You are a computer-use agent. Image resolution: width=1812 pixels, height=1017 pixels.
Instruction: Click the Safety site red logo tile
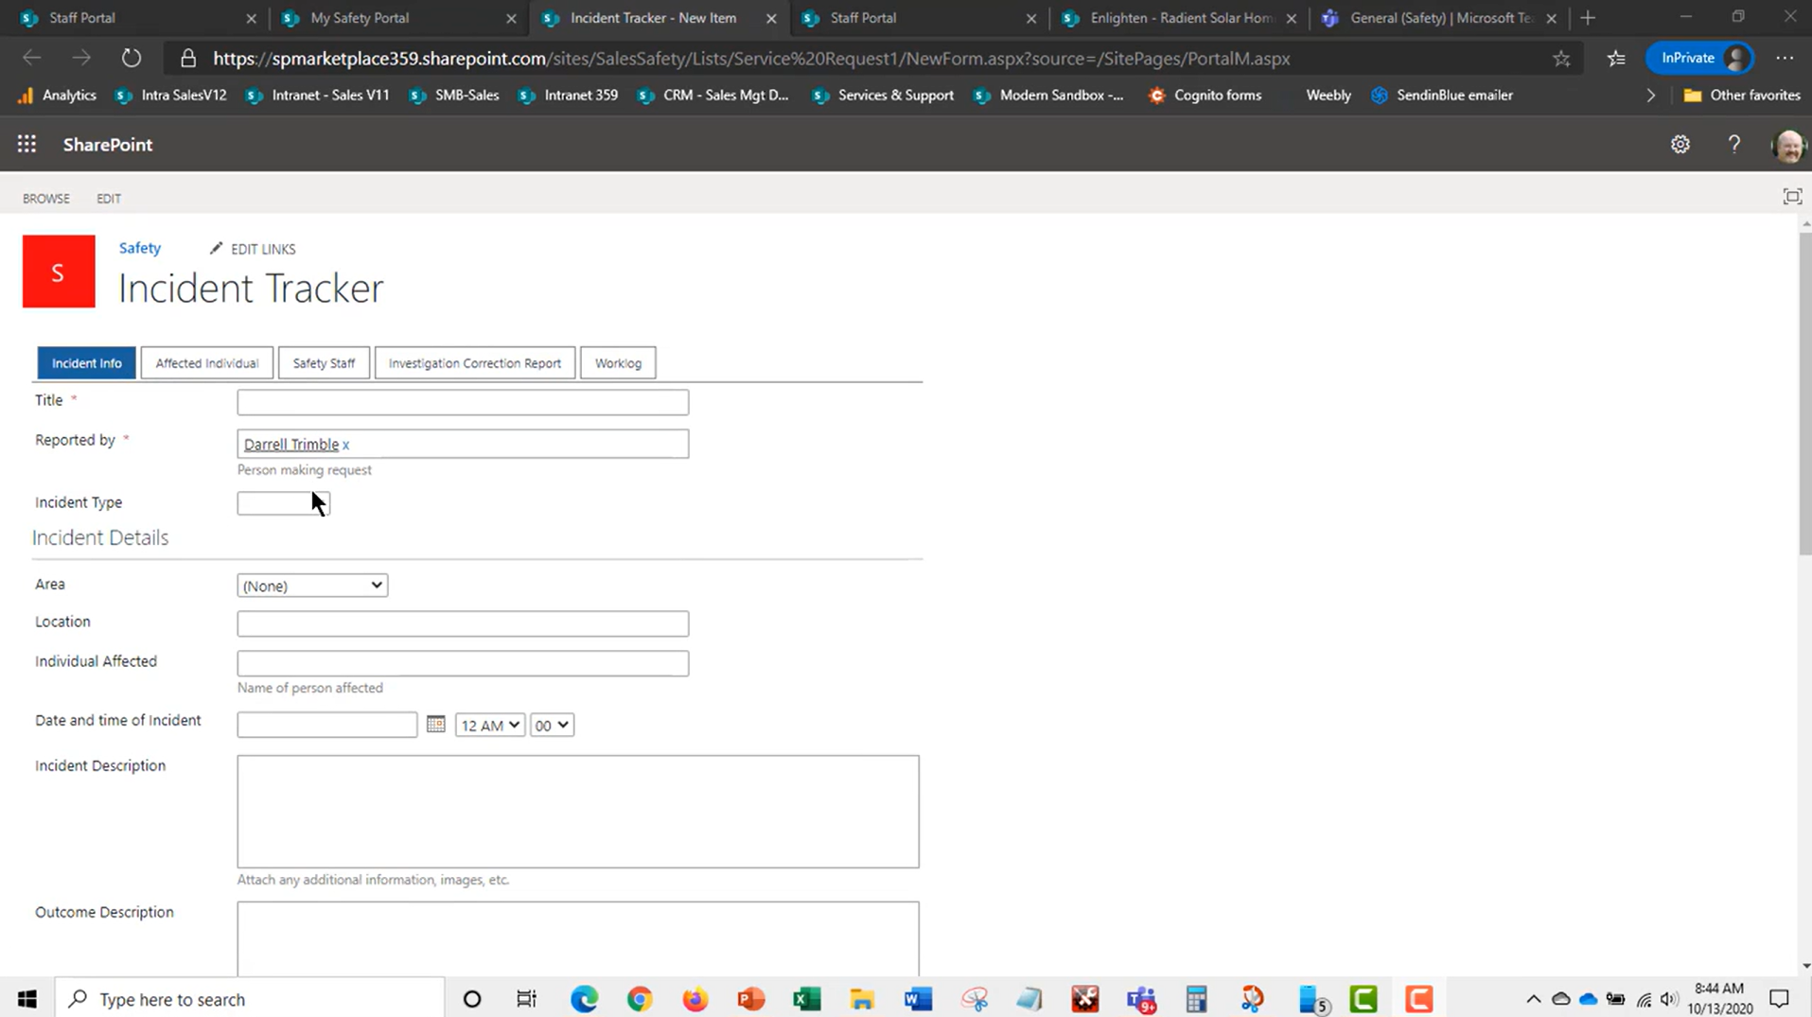tap(58, 272)
